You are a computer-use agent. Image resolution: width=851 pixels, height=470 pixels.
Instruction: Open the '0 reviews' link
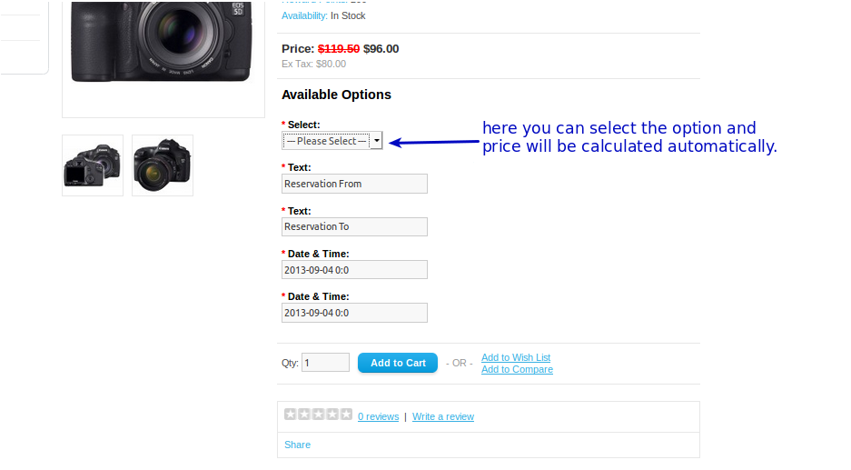click(x=378, y=416)
